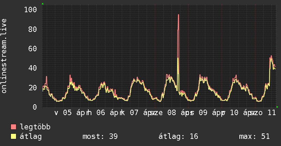The image size is (281, 146).
Task: Click the pink legtöbb legend color swatch
Action: [13, 127]
